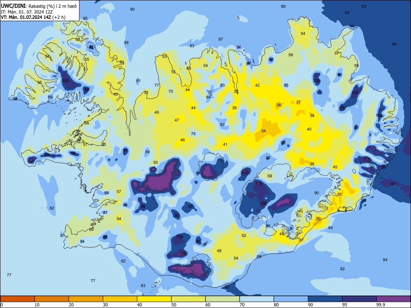Select the 'Rakastig (%) í 2 m hæð' label
The width and height of the screenshot is (411, 308).
click(53, 6)
